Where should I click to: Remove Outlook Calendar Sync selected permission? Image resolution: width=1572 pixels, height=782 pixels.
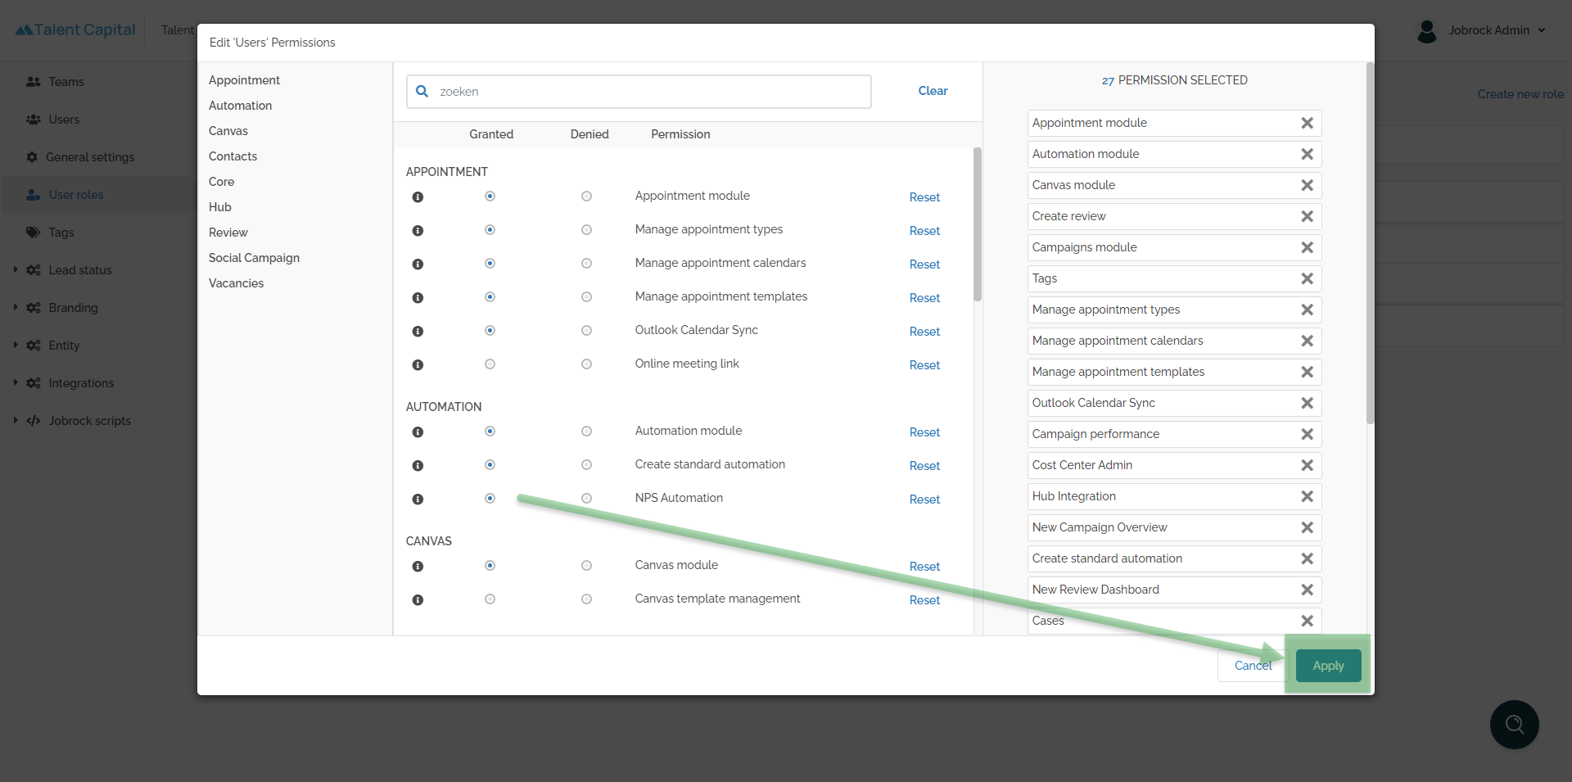point(1307,403)
